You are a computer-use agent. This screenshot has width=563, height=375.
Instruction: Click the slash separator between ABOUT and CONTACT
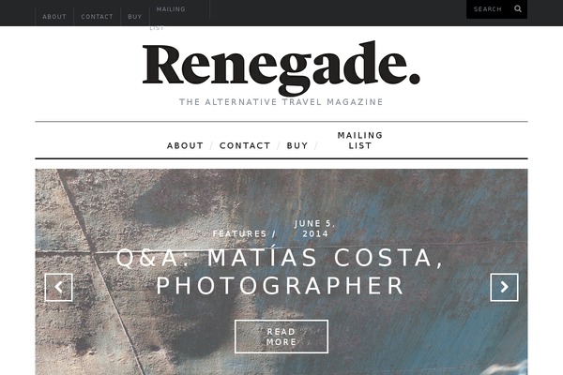click(211, 145)
